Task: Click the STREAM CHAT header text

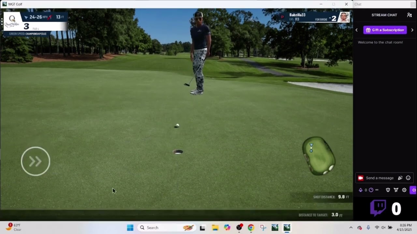Action: pyautogui.click(x=384, y=15)
